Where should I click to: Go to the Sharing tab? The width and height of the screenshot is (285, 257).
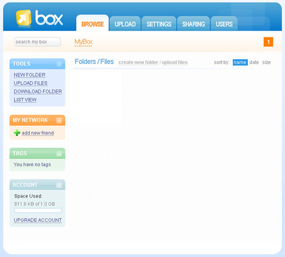point(194,24)
